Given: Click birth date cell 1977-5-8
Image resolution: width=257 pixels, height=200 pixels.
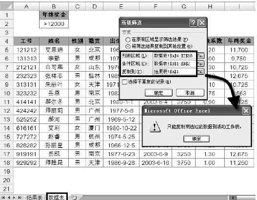Looking at the screenshot, I should pos(121,111).
